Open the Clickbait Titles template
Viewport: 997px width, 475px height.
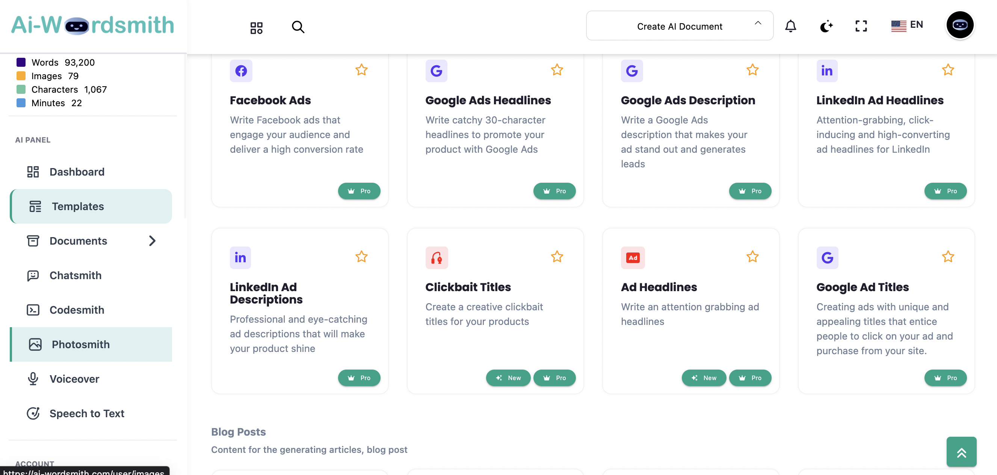468,287
